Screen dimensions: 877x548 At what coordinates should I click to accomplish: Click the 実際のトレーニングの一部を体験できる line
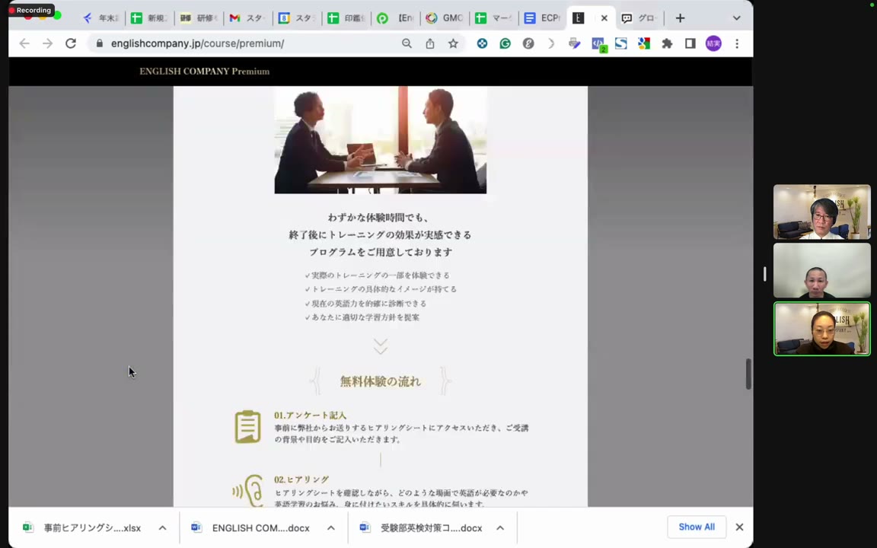[x=378, y=275]
